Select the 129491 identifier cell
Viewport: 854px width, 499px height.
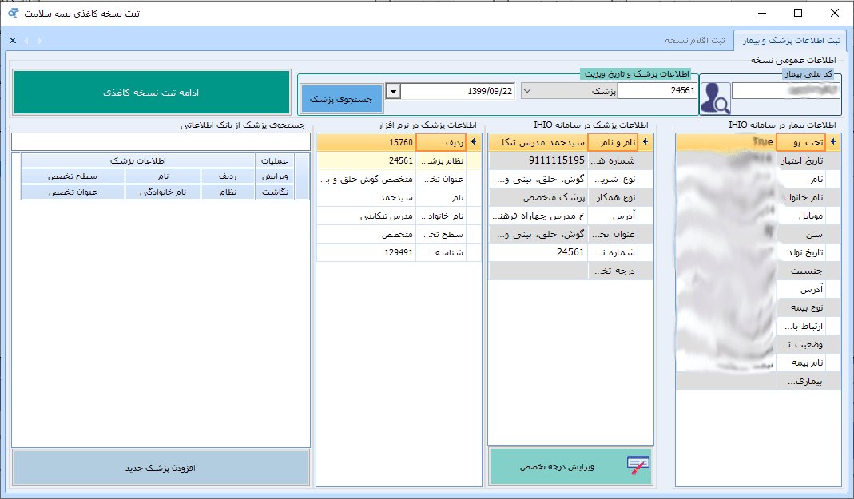pyautogui.click(x=366, y=252)
